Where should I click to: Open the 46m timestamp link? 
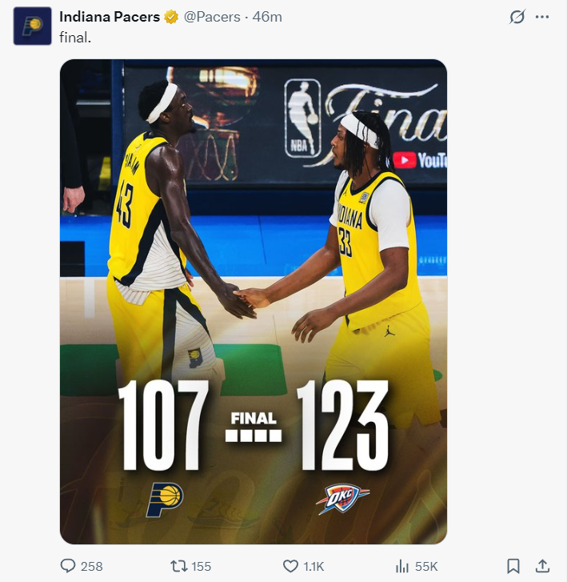[x=267, y=17]
